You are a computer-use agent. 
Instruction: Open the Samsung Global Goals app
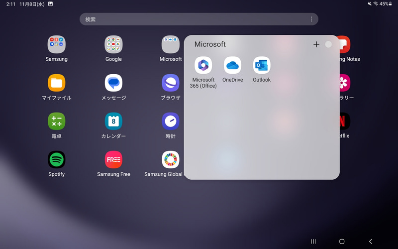pyautogui.click(x=171, y=159)
